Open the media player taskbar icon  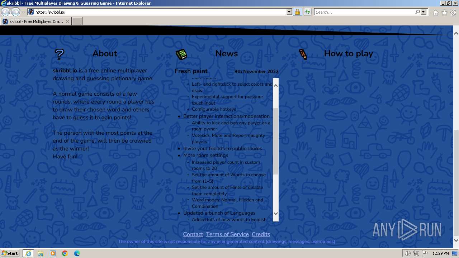[x=53, y=253]
